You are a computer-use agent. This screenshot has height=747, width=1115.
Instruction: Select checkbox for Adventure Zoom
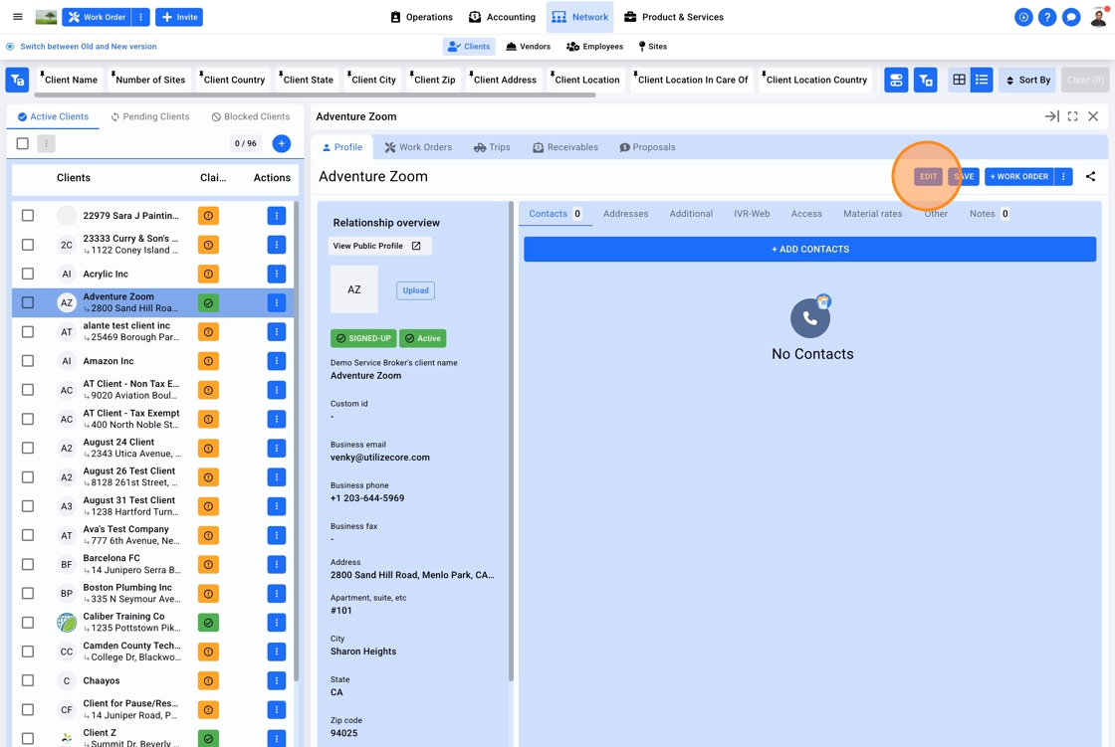tap(28, 302)
